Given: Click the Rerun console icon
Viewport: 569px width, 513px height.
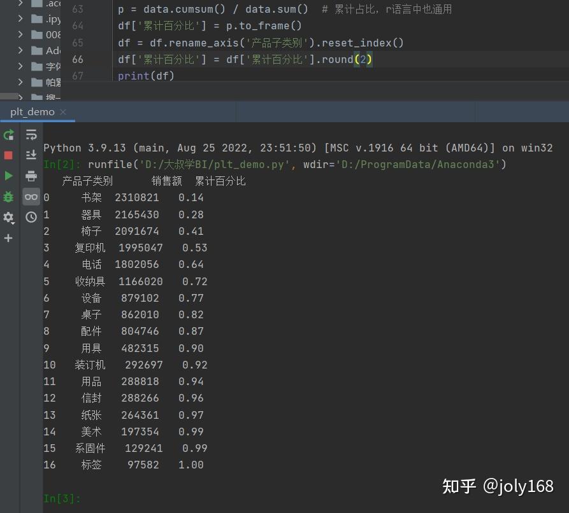Looking at the screenshot, I should (x=9, y=135).
